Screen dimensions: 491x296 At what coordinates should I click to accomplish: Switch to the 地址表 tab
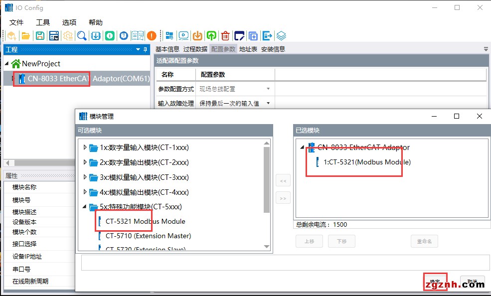[x=248, y=49]
